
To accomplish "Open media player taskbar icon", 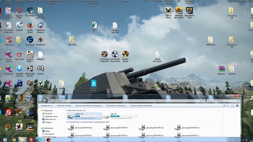I will 5,140.
